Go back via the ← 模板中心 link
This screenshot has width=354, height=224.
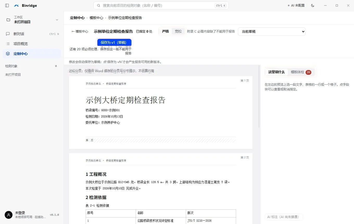tap(80, 32)
